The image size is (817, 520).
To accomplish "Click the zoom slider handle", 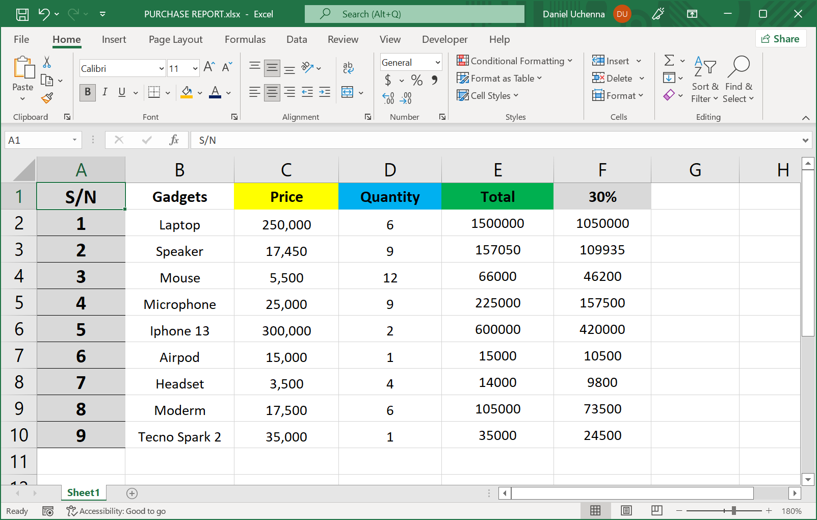I will pyautogui.click(x=733, y=511).
